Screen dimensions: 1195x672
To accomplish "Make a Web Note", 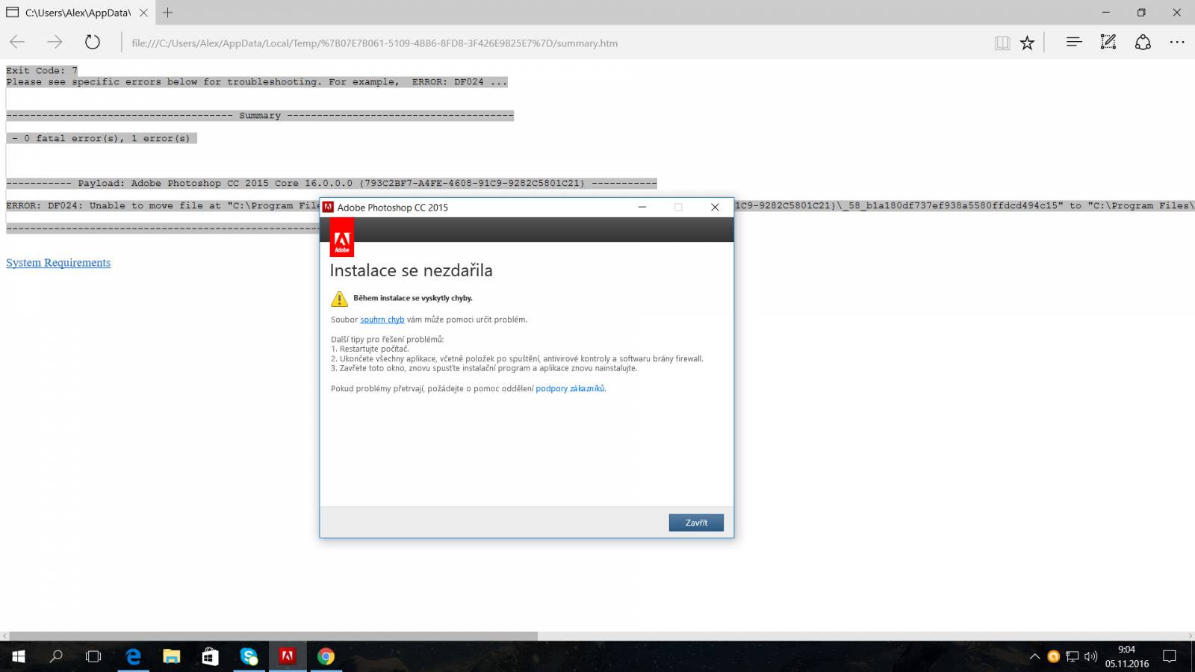I will point(1108,43).
